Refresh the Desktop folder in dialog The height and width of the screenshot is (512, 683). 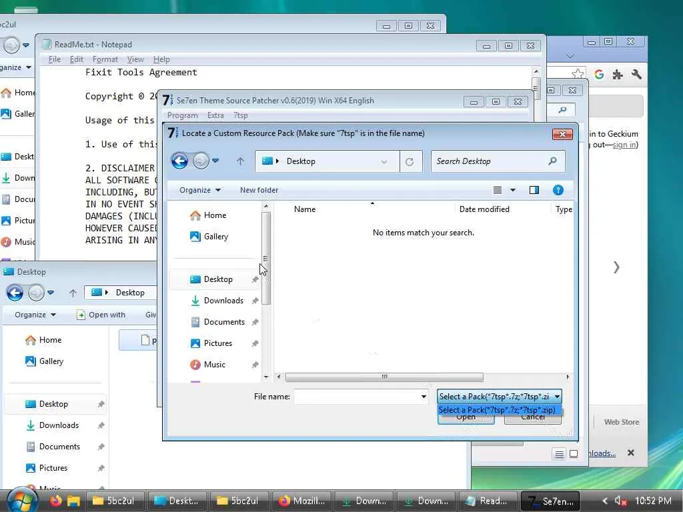tap(410, 161)
